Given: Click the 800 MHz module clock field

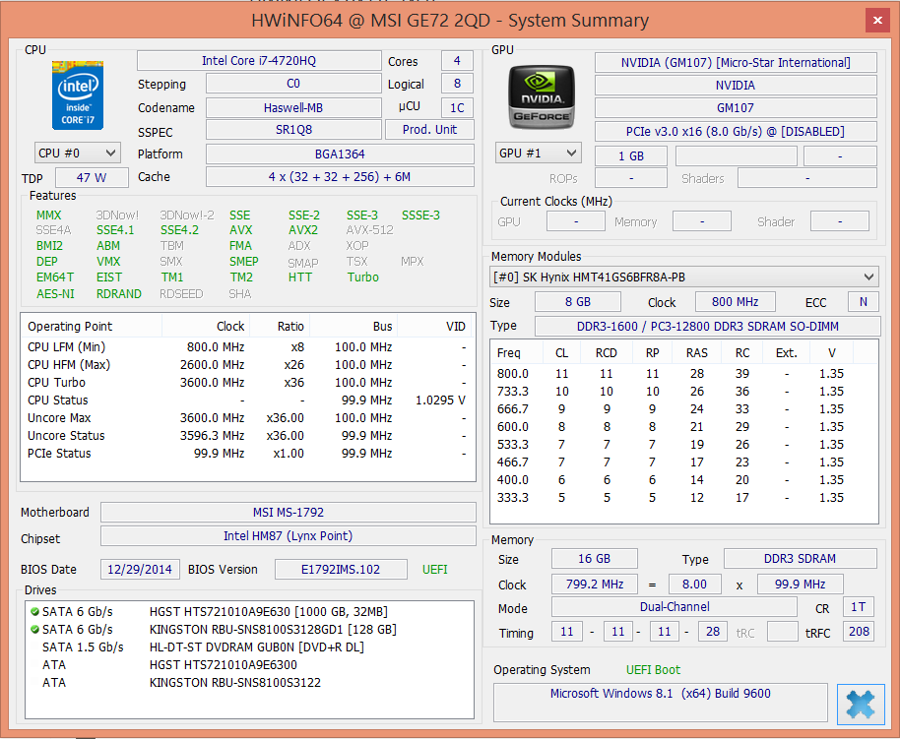Looking at the screenshot, I should click(735, 302).
